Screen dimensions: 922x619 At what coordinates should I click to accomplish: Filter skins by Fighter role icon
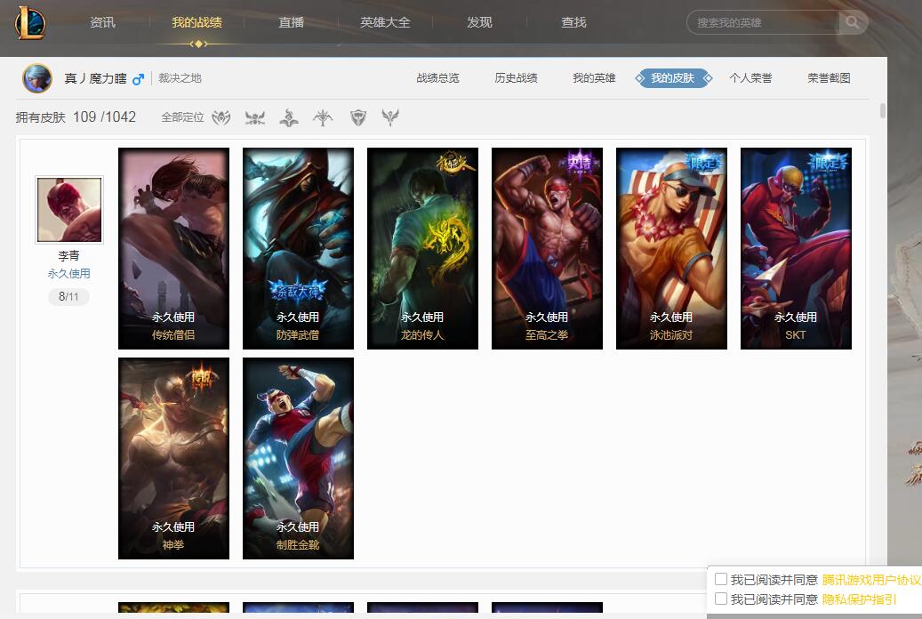(221, 117)
